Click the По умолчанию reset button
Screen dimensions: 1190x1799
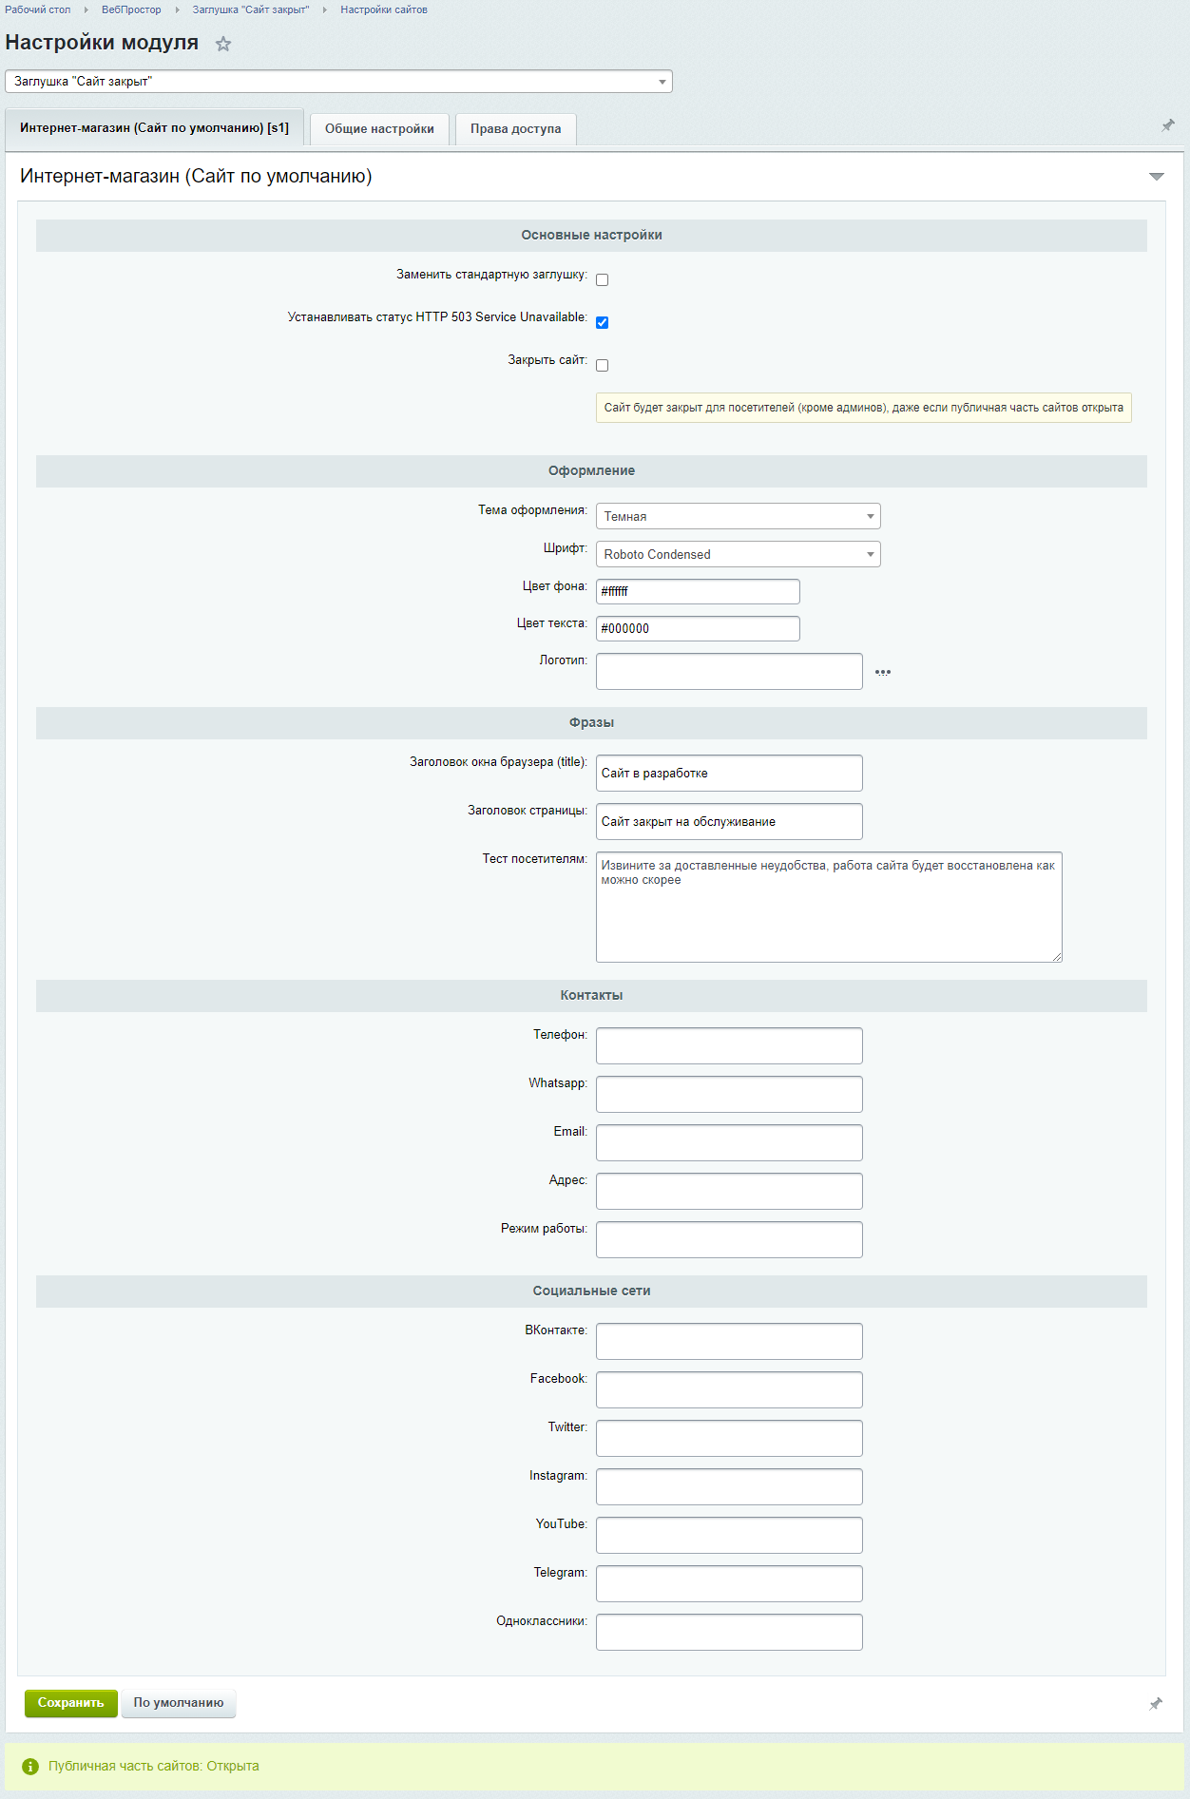pos(179,1703)
